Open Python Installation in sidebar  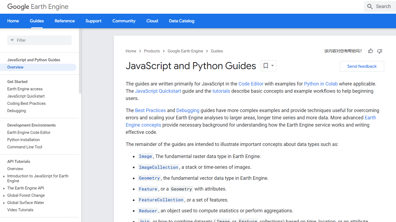point(23,140)
